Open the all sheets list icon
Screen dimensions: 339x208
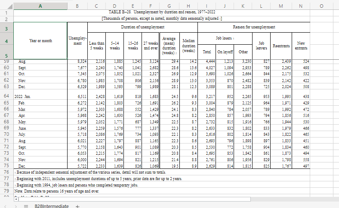point(26,206)
